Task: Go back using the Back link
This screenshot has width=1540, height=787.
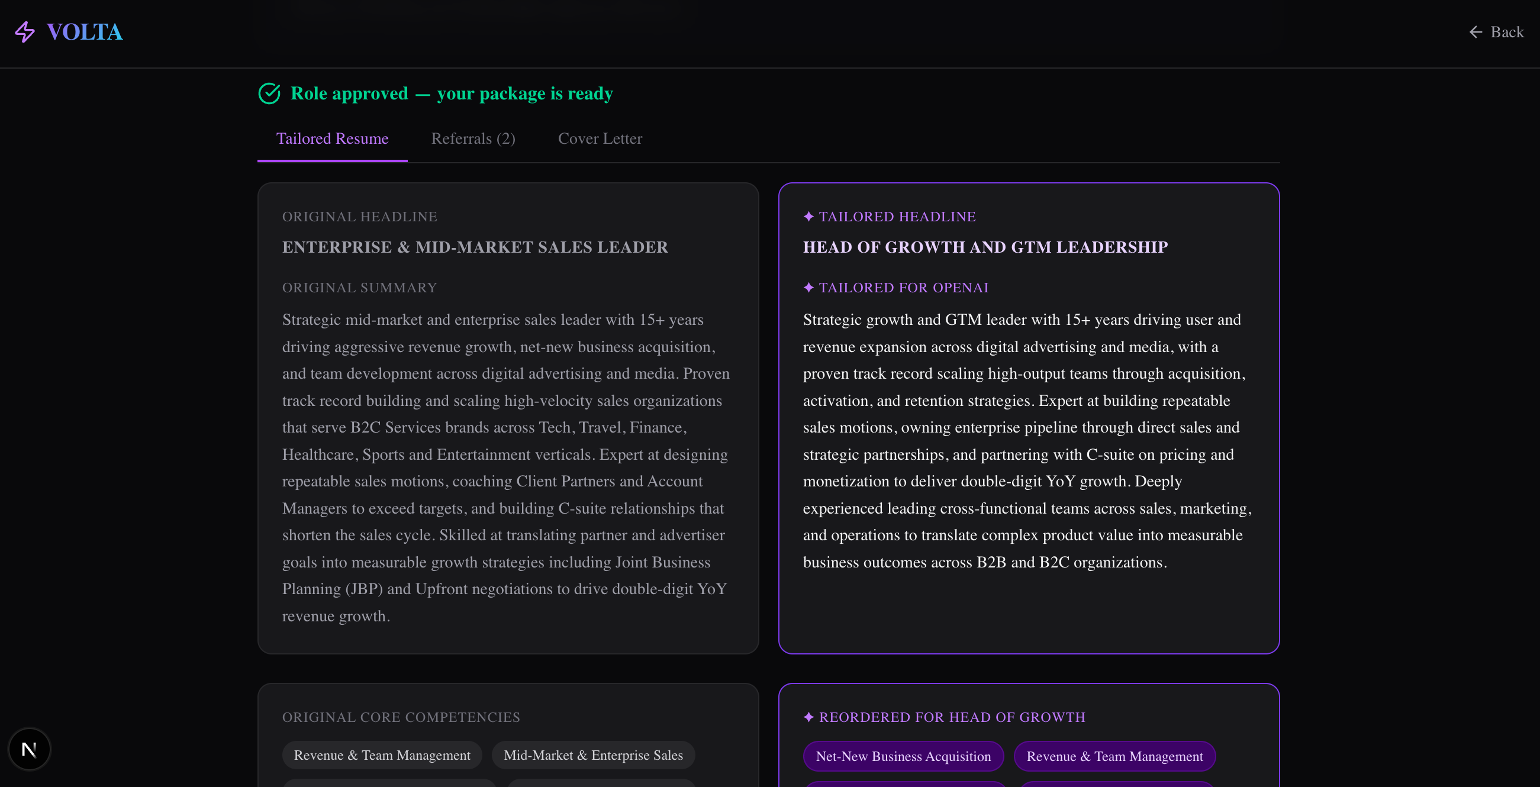Action: 1496,33
